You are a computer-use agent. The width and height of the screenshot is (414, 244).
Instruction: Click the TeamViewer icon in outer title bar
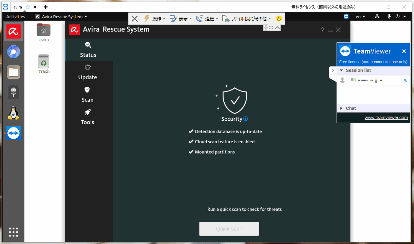(x=5, y=7)
